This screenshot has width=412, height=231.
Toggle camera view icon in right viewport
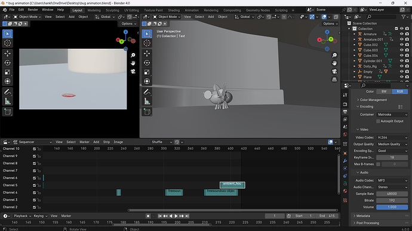[334, 71]
